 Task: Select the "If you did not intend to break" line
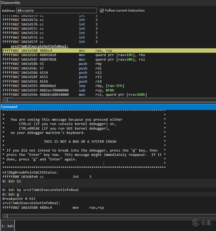(82, 151)
